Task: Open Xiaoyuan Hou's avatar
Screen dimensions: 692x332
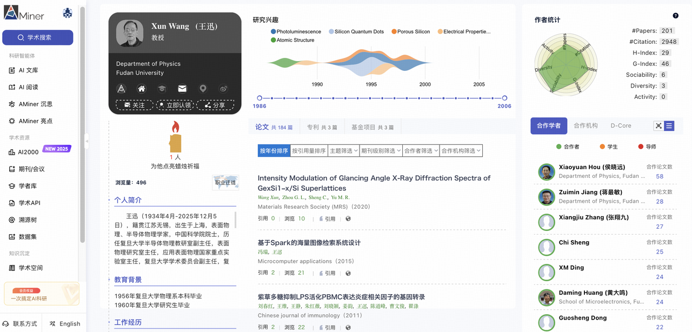Action: [547, 172]
